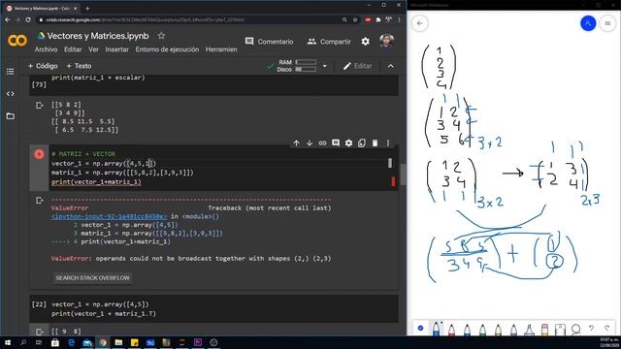The width and height of the screenshot is (621, 349).
Task: Reload the Colab page
Action: pyautogui.click(x=28, y=19)
